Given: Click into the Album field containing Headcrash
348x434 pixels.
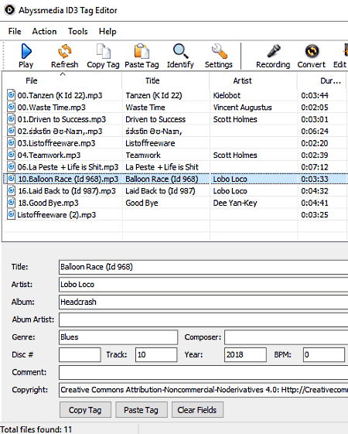Looking at the screenshot, I should [x=203, y=302].
